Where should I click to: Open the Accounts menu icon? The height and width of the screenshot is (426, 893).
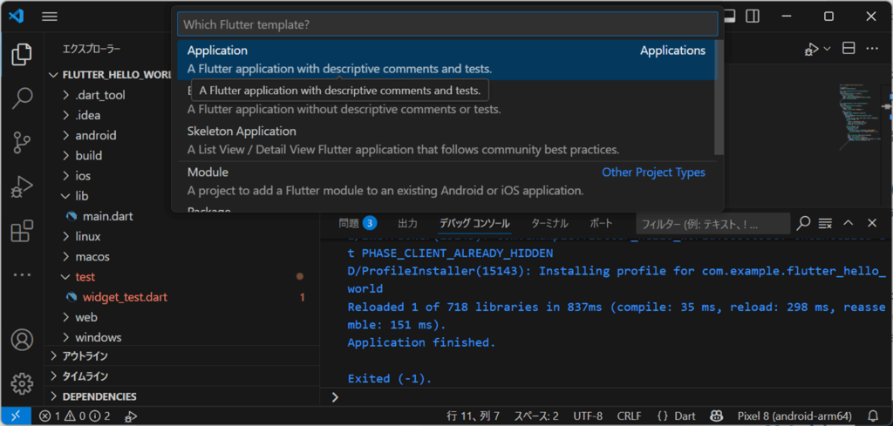(x=22, y=340)
